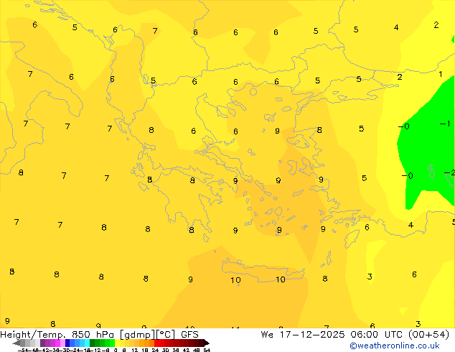Click the legend scale label '48'
455x352 pixels.
pyautogui.click(x=196, y=350)
